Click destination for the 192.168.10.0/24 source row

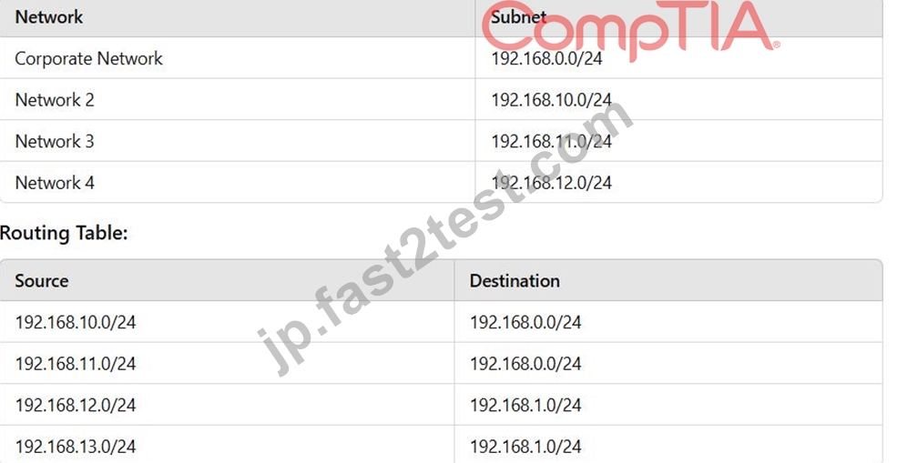[x=525, y=322]
